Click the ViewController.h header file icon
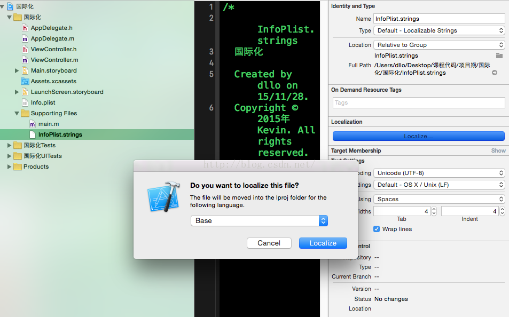The width and height of the screenshot is (509, 317). (x=25, y=50)
